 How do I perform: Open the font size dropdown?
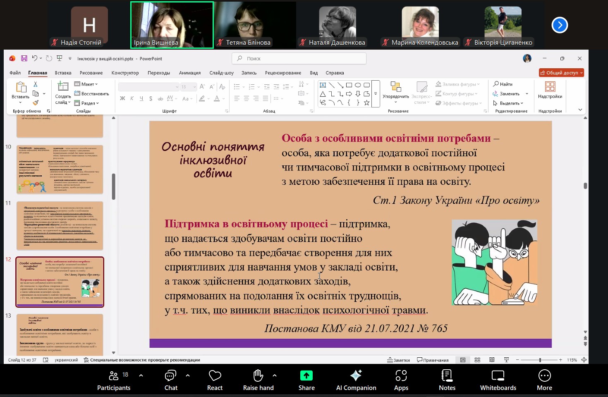point(195,86)
